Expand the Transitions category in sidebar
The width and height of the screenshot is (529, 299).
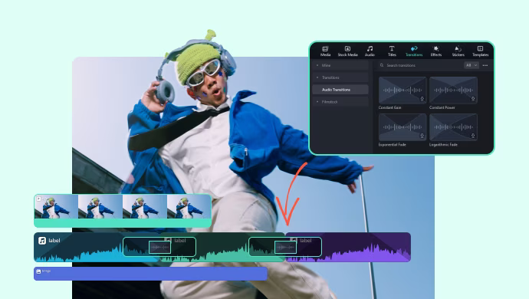point(340,77)
